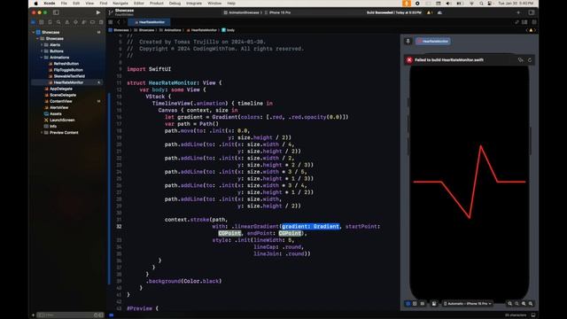Click the Failed to build error icon
The height and width of the screenshot is (319, 567).
(409, 59)
